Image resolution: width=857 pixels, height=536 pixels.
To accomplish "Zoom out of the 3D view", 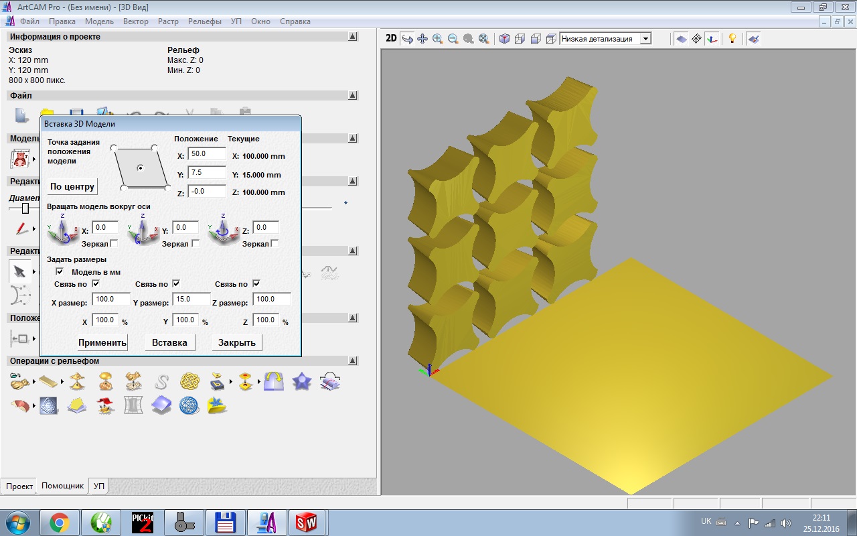I will [453, 39].
